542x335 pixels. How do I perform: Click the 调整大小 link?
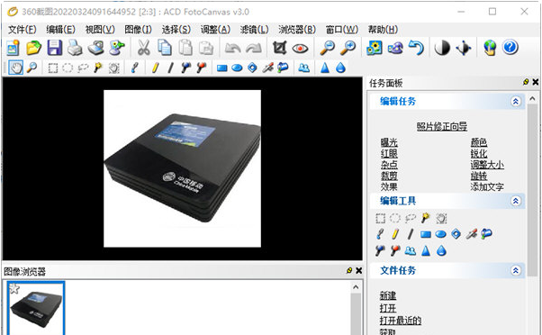487,165
